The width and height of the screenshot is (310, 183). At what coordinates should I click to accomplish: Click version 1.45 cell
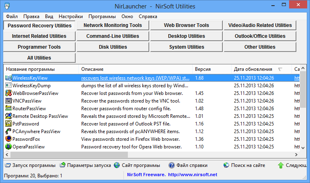tap(199, 93)
